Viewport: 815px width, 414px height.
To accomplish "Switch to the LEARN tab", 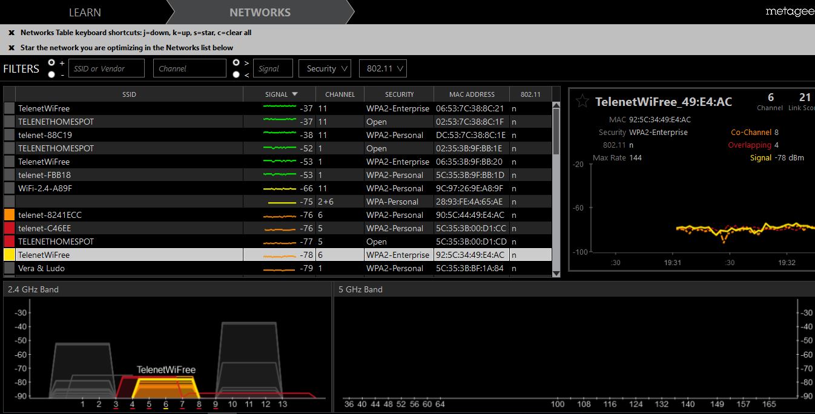I will [85, 12].
